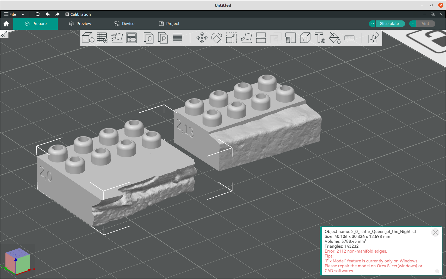Click the Split to objects icon

pyautogui.click(x=149, y=38)
